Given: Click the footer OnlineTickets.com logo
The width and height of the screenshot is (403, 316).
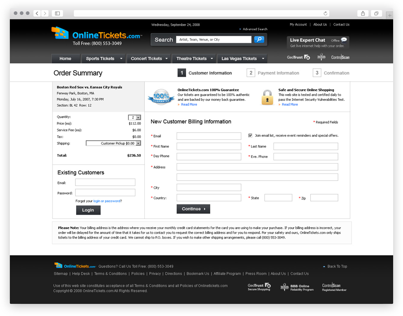Looking at the screenshot, I should point(75,266).
